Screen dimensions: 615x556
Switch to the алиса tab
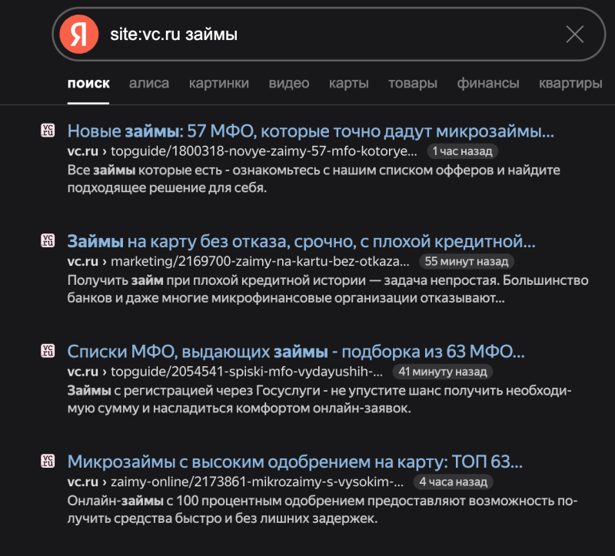(x=149, y=83)
